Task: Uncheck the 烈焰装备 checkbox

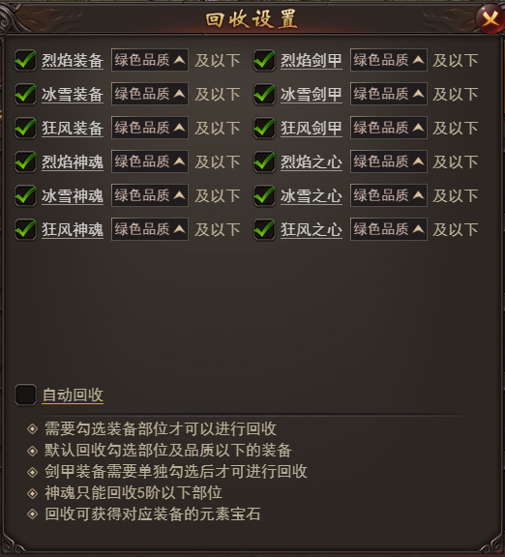Action: [x=25, y=60]
